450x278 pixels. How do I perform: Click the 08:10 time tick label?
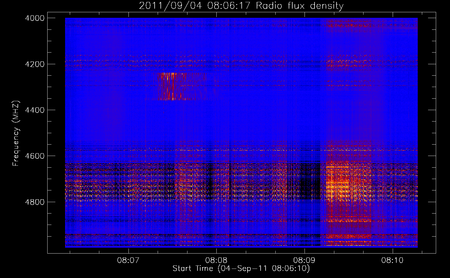(x=392, y=260)
